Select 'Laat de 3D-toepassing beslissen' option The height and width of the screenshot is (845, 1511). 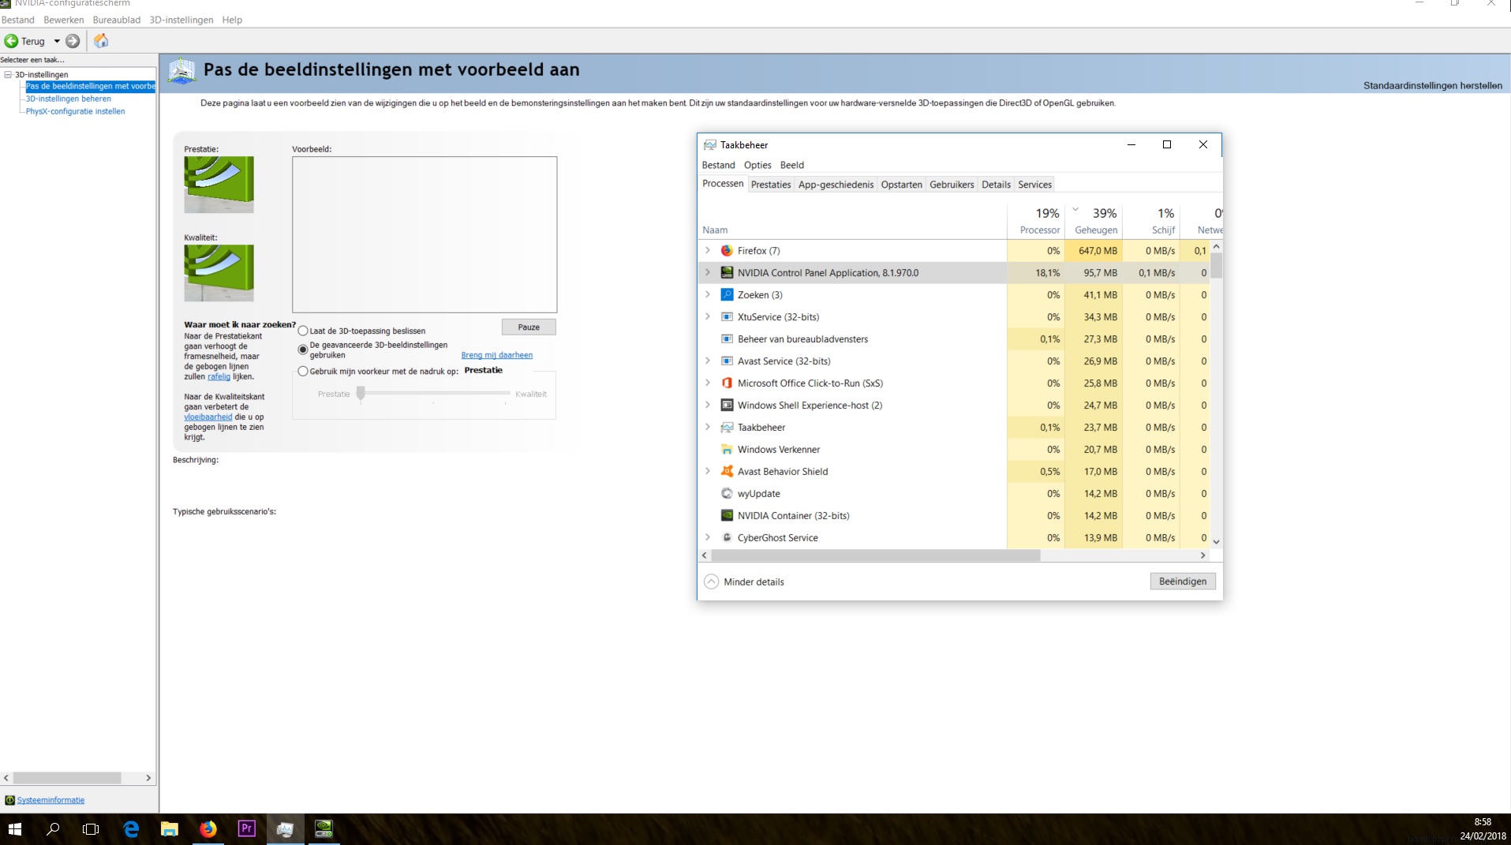coord(303,331)
